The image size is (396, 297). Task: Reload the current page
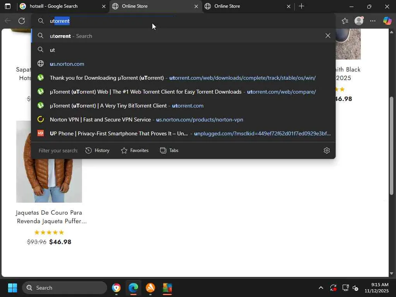tap(22, 21)
